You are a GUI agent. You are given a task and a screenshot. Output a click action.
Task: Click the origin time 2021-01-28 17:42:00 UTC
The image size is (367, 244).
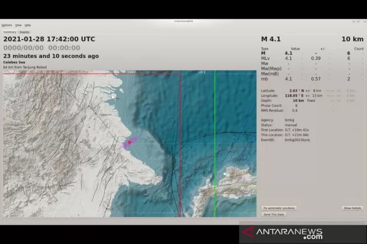pyautogui.click(x=49, y=39)
